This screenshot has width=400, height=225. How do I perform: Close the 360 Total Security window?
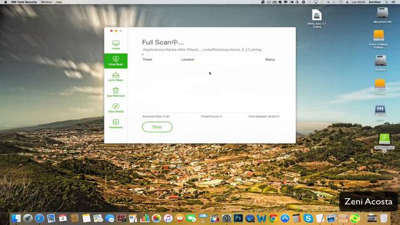111,31
